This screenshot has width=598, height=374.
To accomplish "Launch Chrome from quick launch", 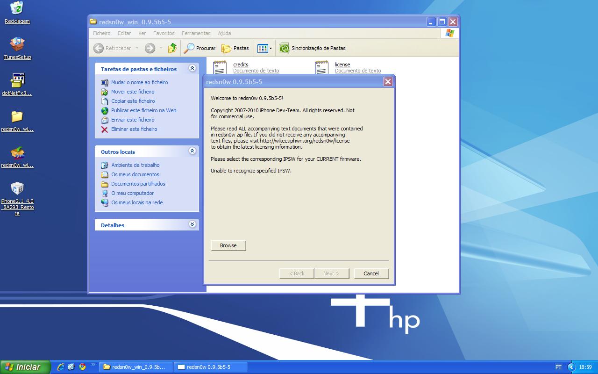I will tap(82, 367).
